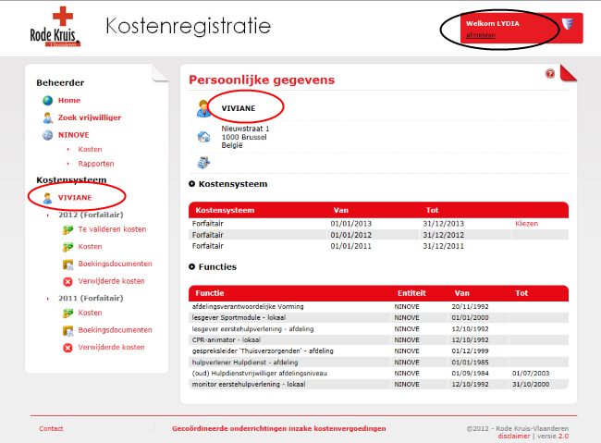Click the afmelden logout link
Screen dimensions: 601x443
coord(481,35)
